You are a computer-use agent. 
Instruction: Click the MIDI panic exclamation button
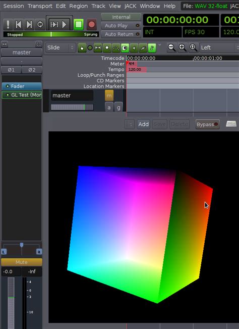click(8, 25)
